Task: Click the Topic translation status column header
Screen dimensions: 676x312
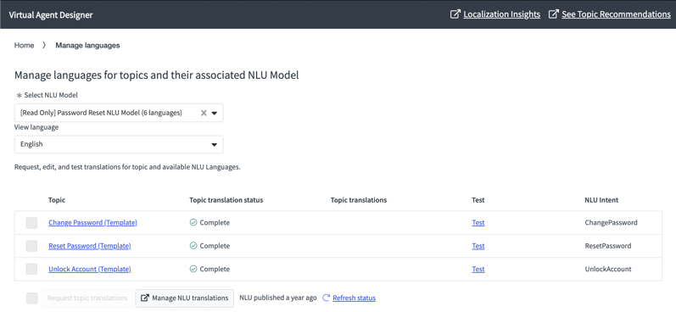Action: pyautogui.click(x=226, y=200)
